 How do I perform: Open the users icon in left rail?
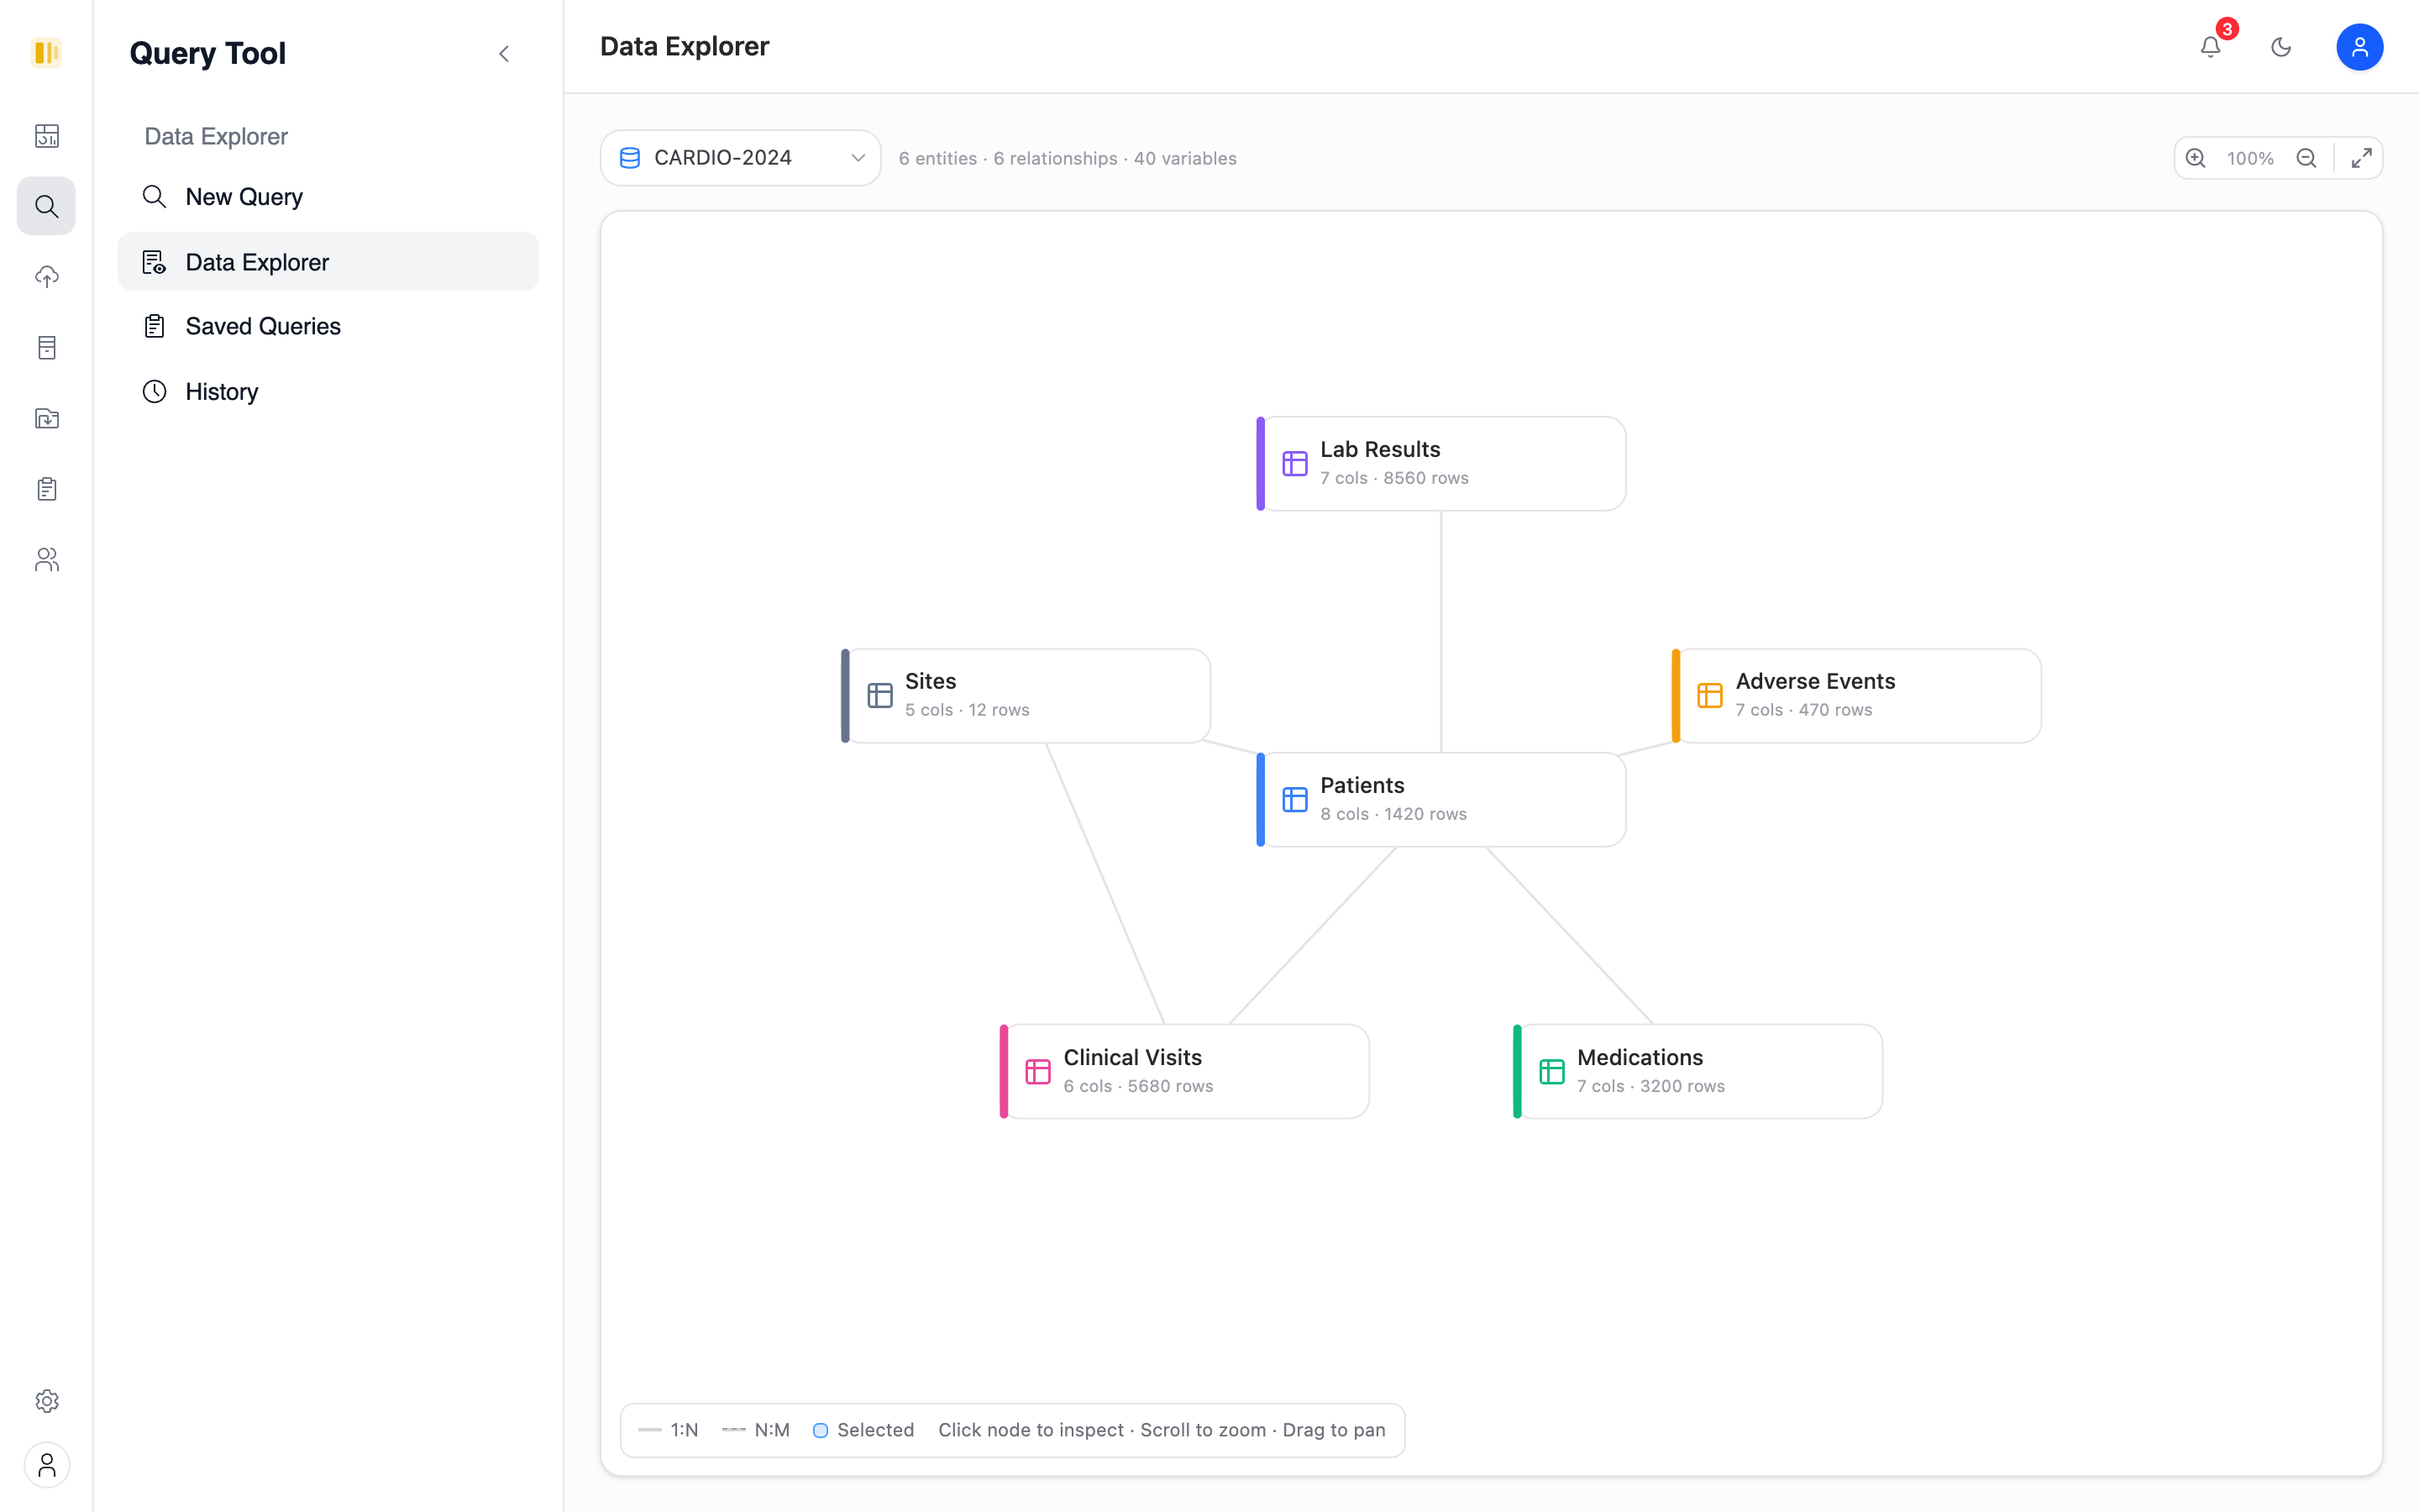coord(46,560)
